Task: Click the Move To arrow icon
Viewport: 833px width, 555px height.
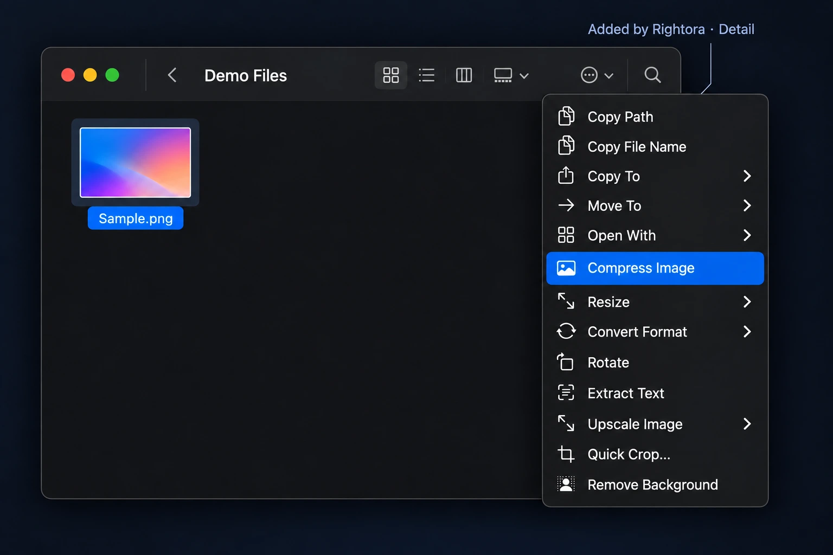Action: (566, 205)
